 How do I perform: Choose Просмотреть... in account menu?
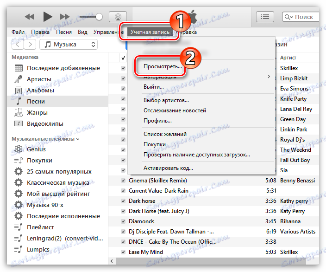pos(163,66)
